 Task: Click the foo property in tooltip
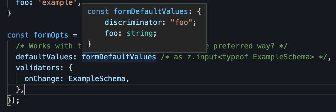click(x=111, y=34)
